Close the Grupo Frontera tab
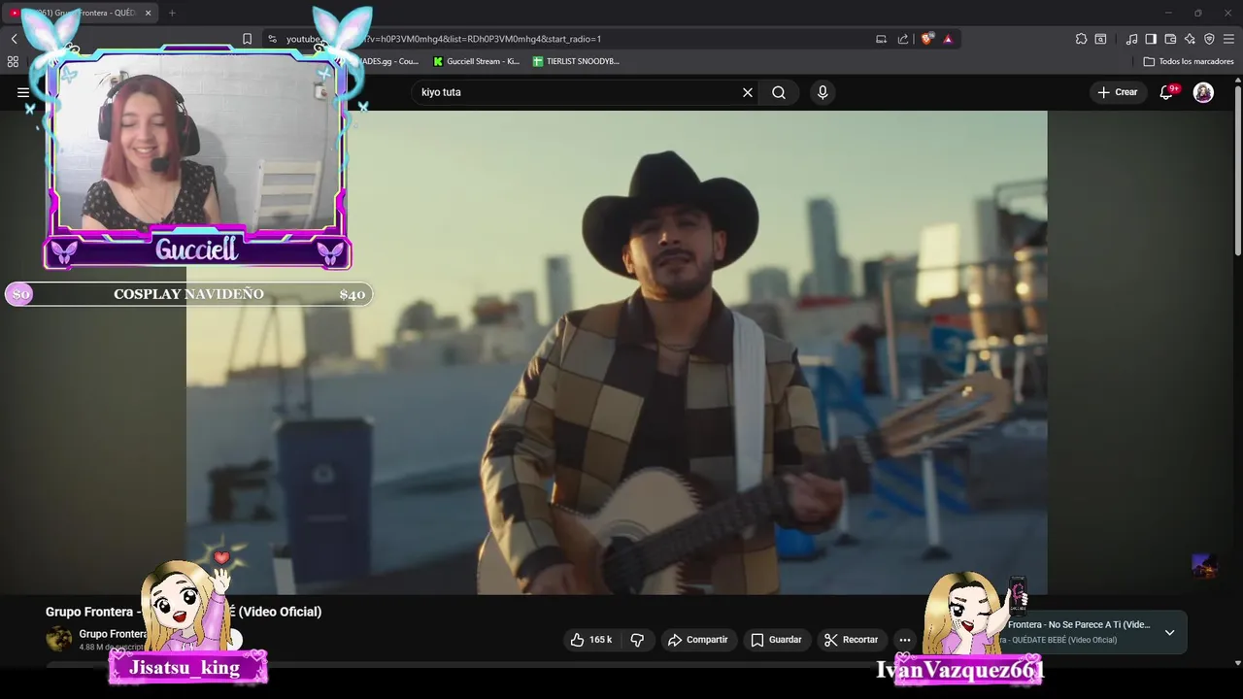 [x=148, y=13]
